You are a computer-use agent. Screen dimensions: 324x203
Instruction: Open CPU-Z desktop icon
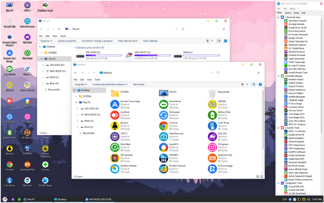[27, 6]
